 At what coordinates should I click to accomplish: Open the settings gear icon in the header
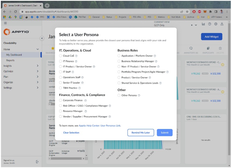point(216,24)
